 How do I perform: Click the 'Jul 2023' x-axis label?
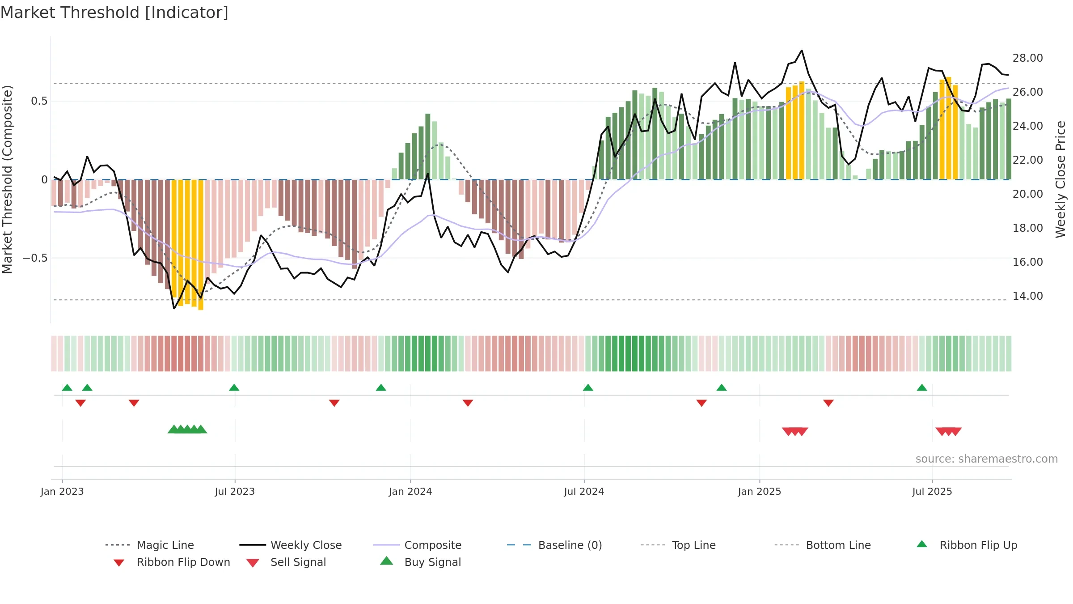click(x=235, y=491)
